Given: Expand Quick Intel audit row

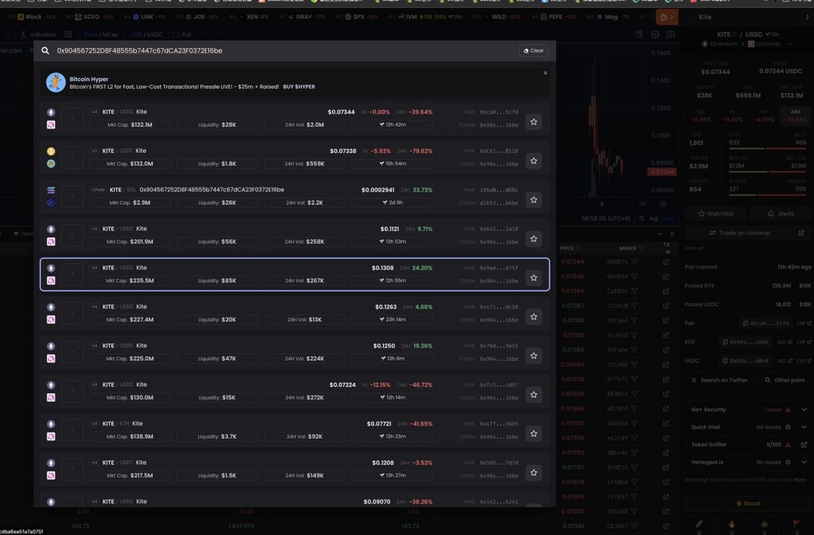Looking at the screenshot, I should 804,427.
